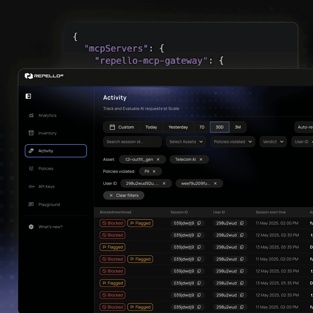The width and height of the screenshot is (313, 313).
Task: Open the Select Assets dropdown
Action: click(x=186, y=141)
